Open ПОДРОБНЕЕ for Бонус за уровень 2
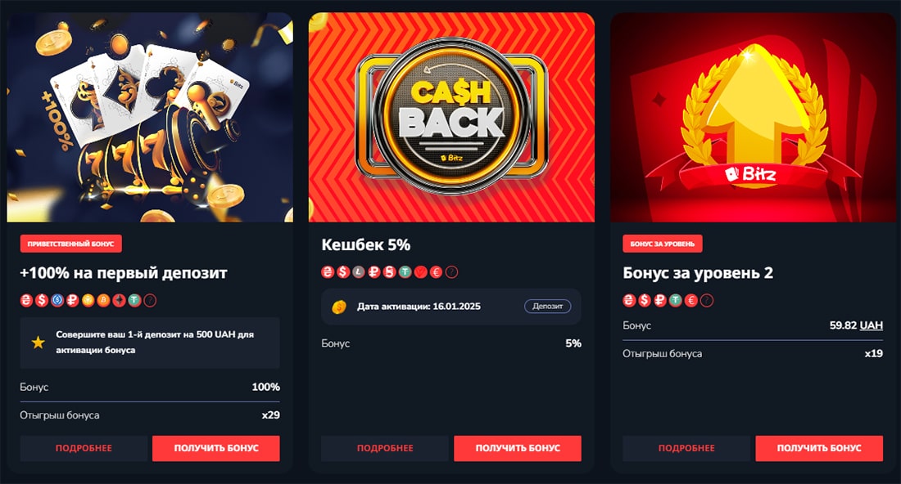Image resolution: width=901 pixels, height=484 pixels. (686, 448)
